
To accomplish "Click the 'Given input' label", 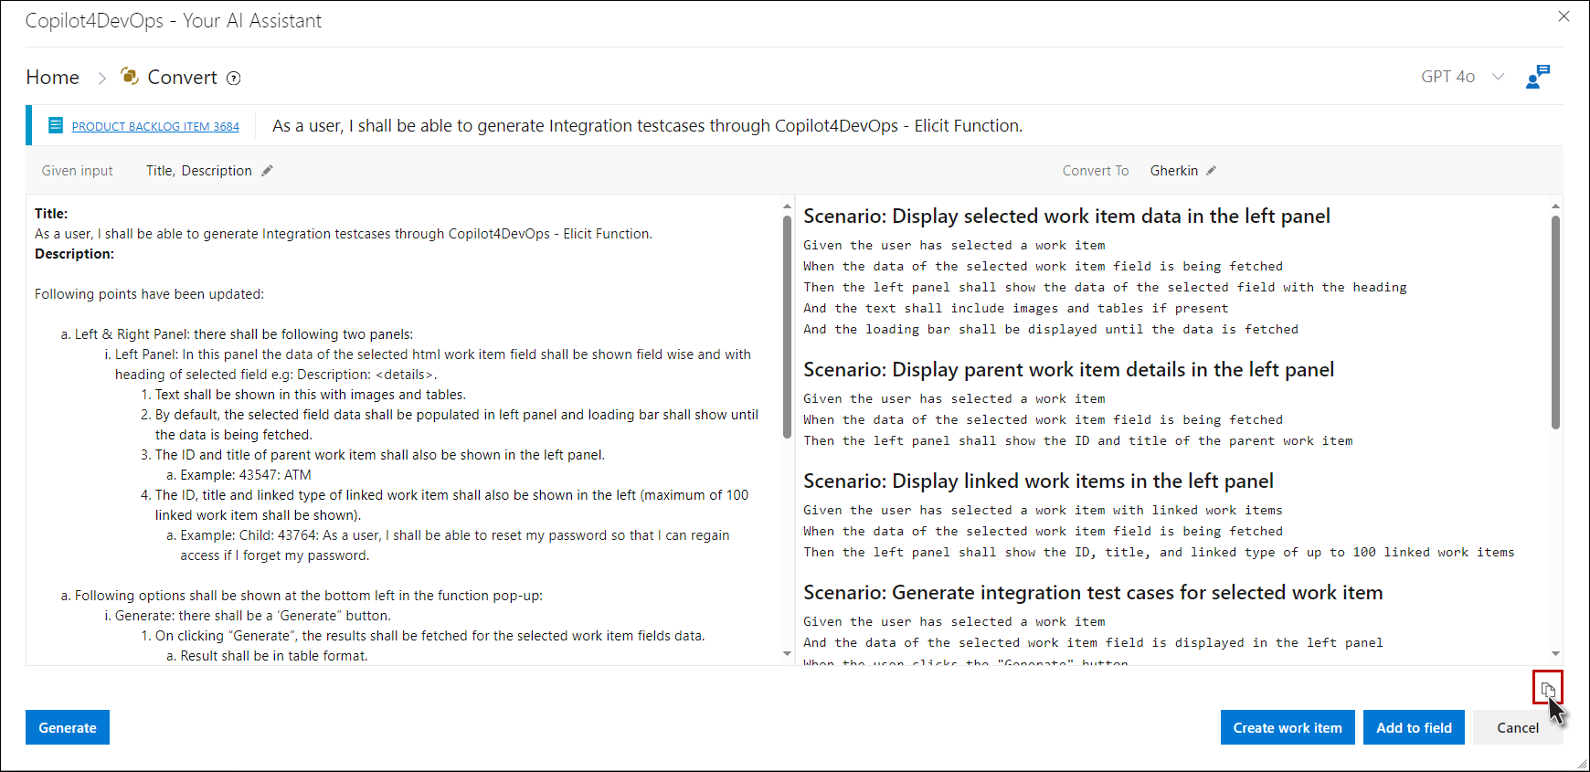I will [x=78, y=171].
